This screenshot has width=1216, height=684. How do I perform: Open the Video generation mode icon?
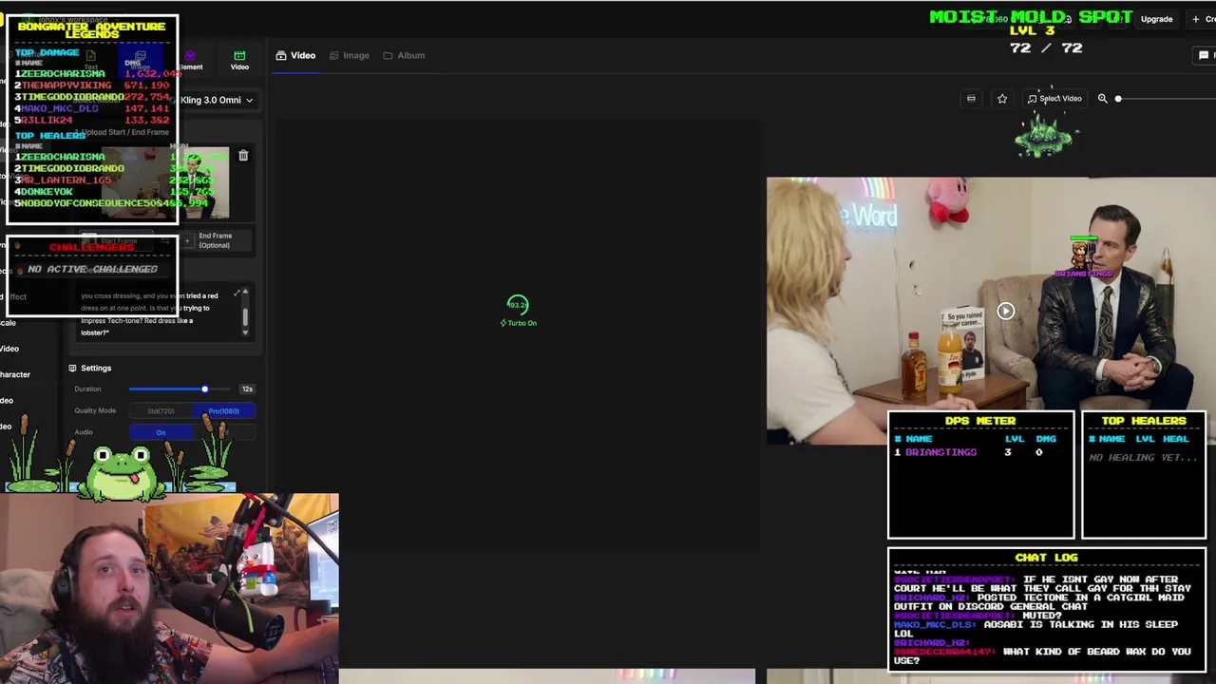point(239,60)
